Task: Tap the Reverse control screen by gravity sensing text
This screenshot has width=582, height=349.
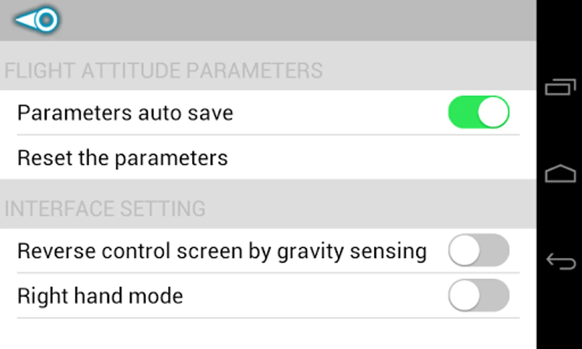Action: pyautogui.click(x=222, y=251)
